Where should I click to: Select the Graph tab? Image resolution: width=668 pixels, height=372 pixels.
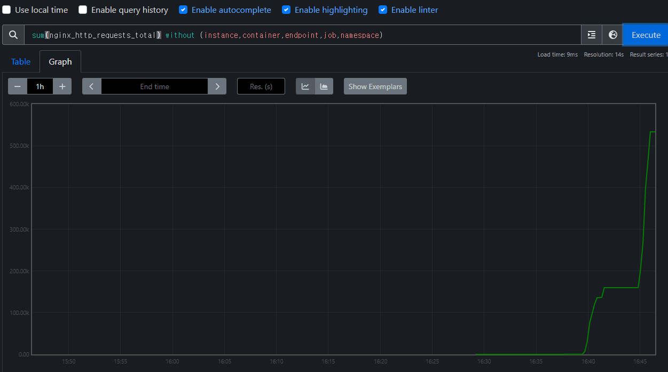pos(60,62)
